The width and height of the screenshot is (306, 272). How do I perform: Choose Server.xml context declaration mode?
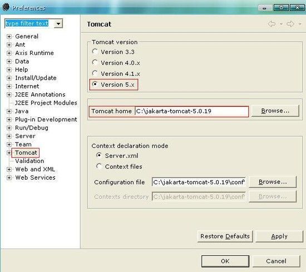pos(99,155)
